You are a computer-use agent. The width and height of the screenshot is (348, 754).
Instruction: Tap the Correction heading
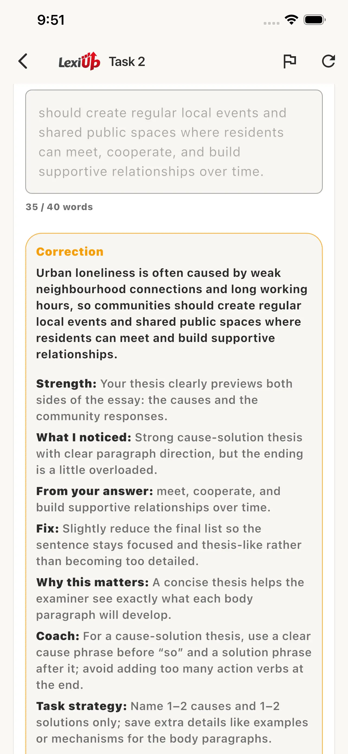pyautogui.click(x=70, y=252)
